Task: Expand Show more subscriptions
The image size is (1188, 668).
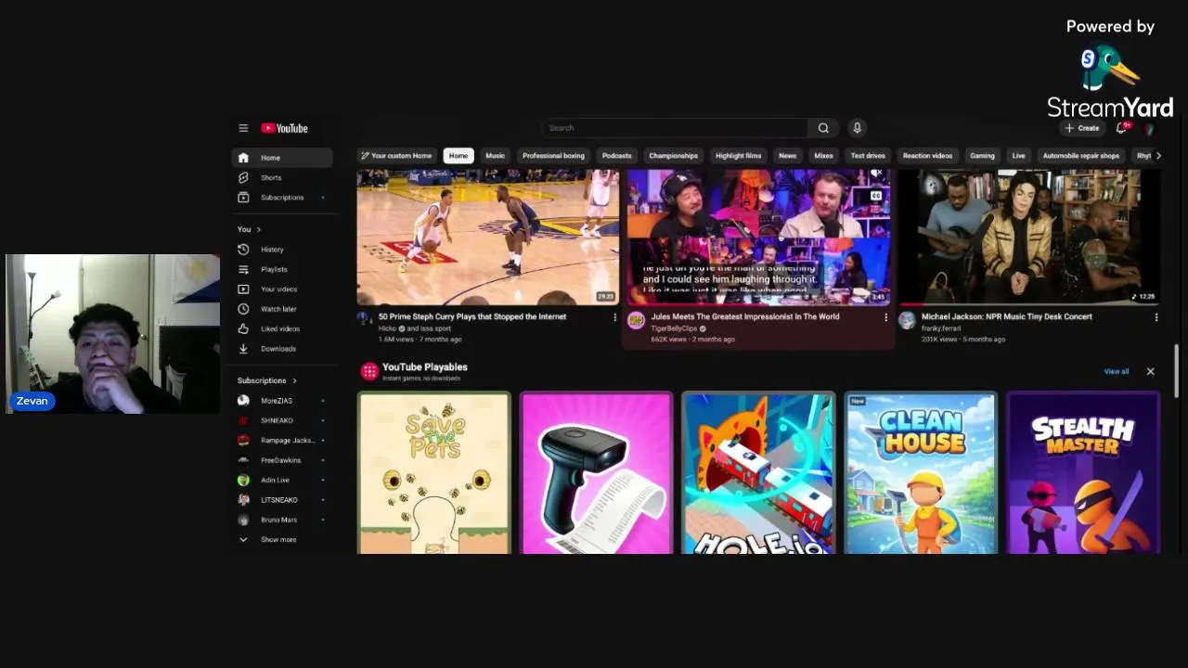Action: point(282,539)
